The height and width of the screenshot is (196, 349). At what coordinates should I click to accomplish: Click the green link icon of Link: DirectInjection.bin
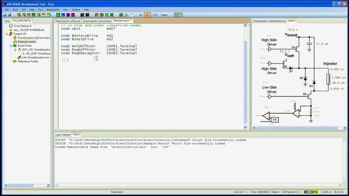pos(19,57)
